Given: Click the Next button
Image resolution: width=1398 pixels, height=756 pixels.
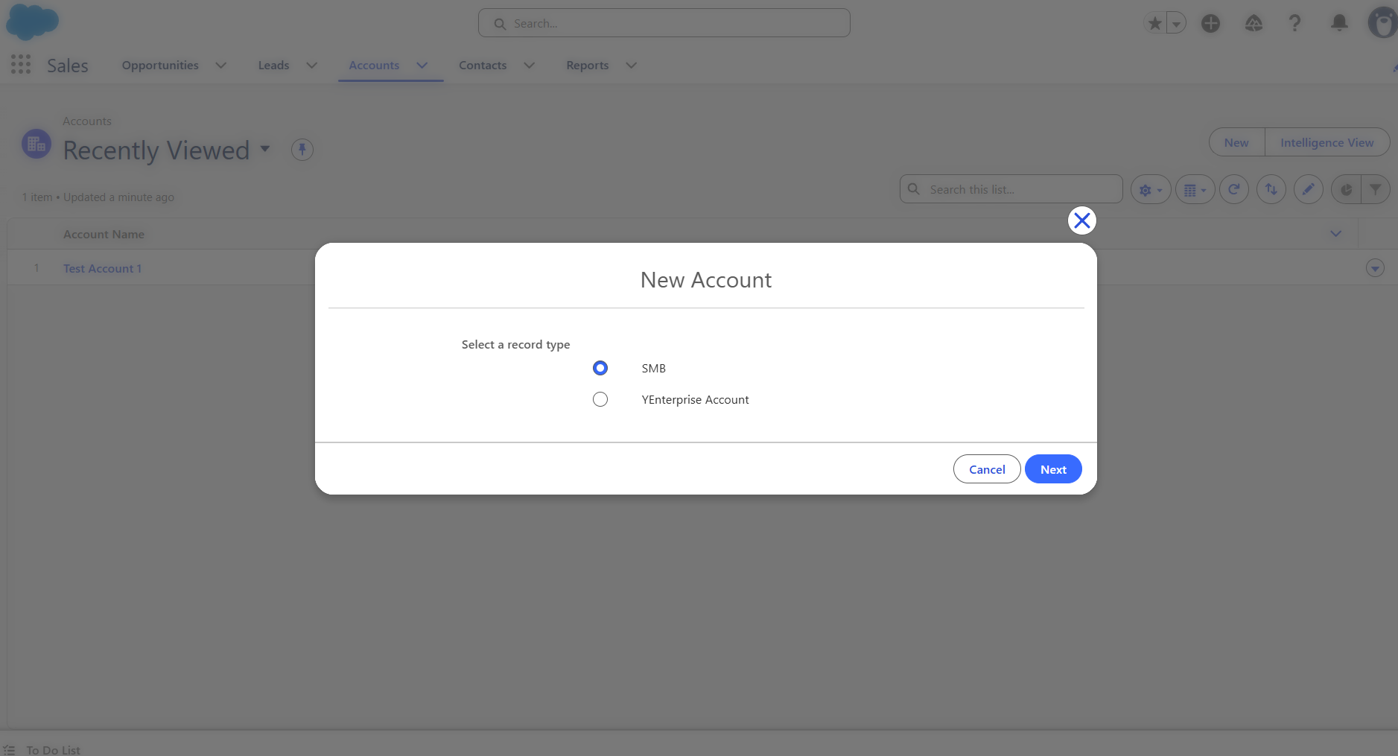Looking at the screenshot, I should (1053, 469).
